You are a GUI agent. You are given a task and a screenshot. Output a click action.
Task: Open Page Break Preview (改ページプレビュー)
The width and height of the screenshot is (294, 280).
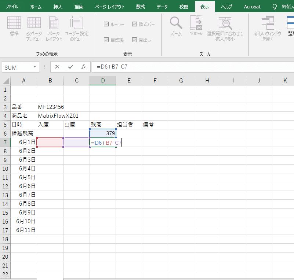point(34,29)
